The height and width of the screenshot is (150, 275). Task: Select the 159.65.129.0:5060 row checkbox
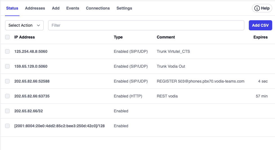pos(7,66)
